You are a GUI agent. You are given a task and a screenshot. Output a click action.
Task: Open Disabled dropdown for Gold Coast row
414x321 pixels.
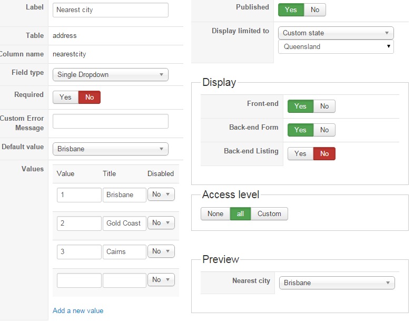(x=161, y=223)
